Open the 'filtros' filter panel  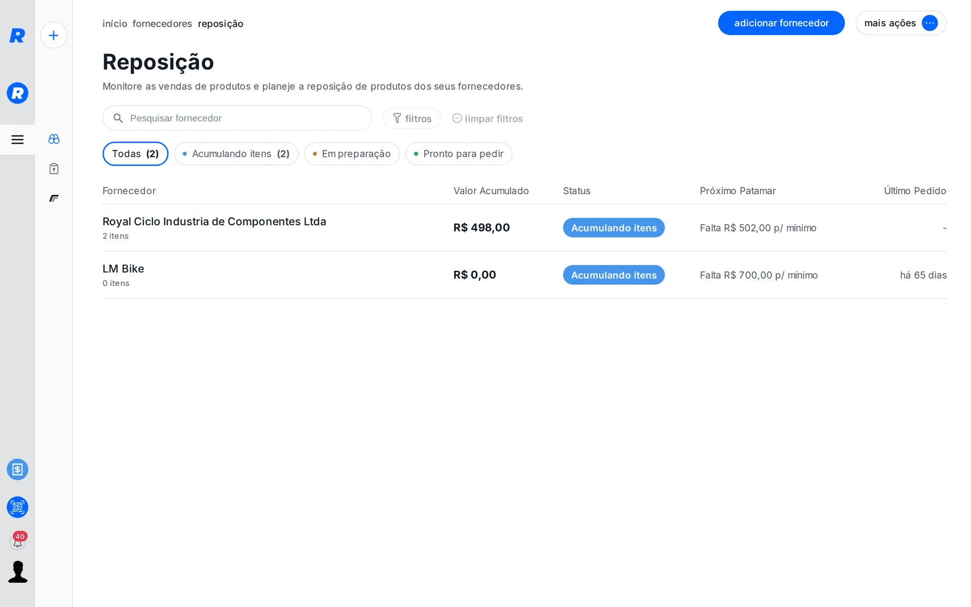[x=412, y=118]
